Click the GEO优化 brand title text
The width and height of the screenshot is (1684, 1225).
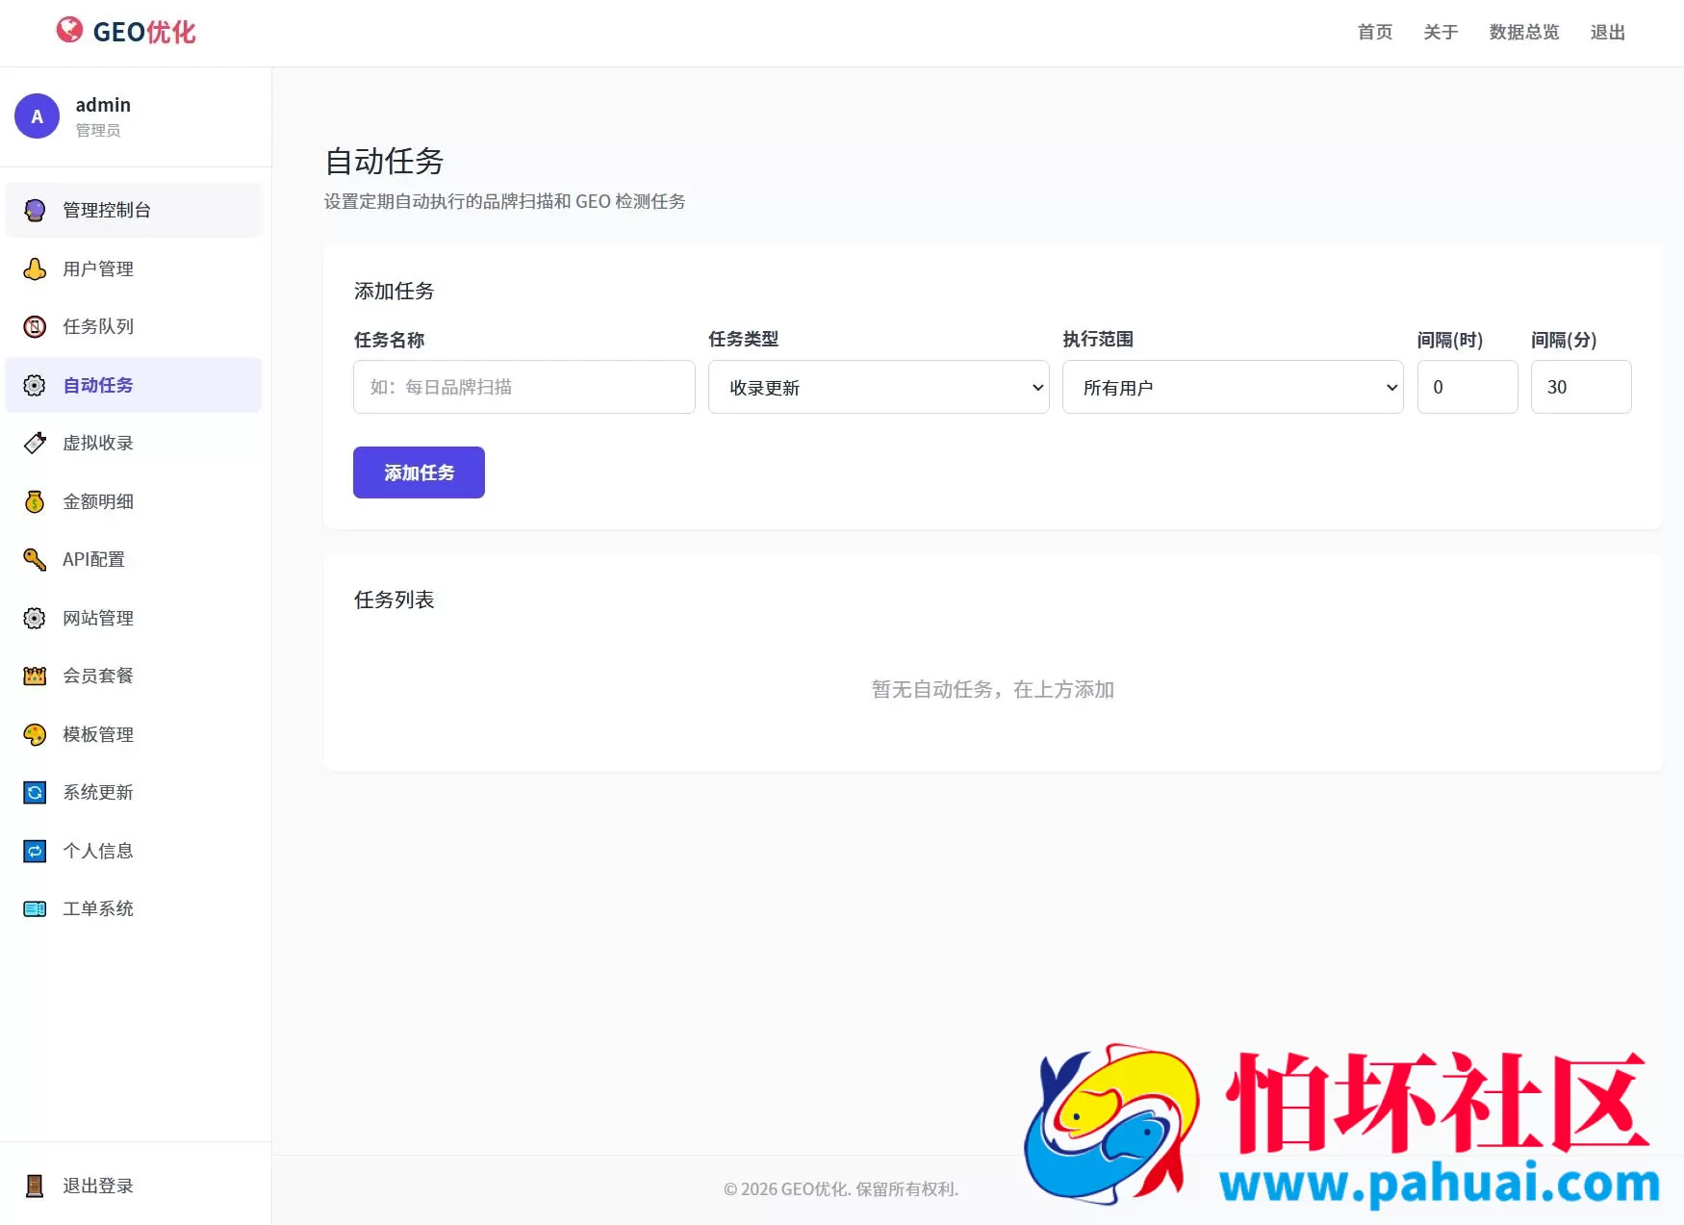click(x=144, y=32)
